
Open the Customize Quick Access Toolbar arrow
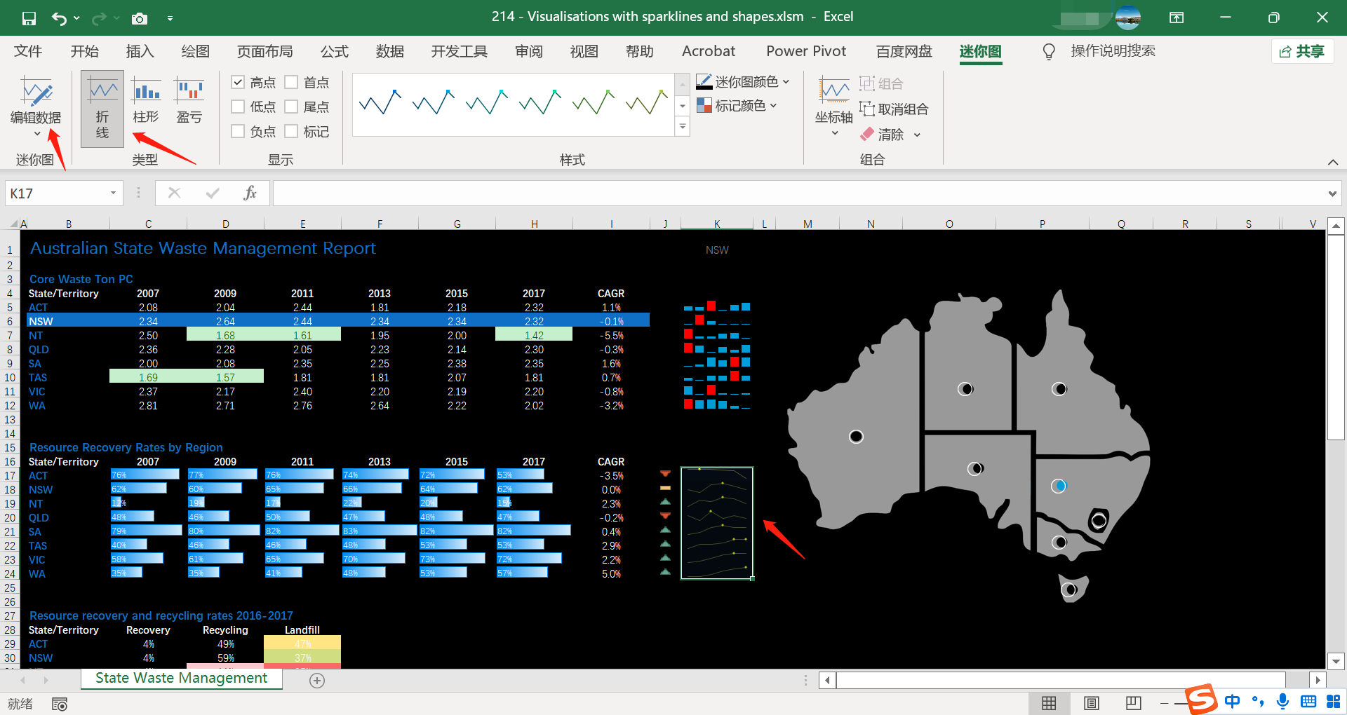click(170, 18)
